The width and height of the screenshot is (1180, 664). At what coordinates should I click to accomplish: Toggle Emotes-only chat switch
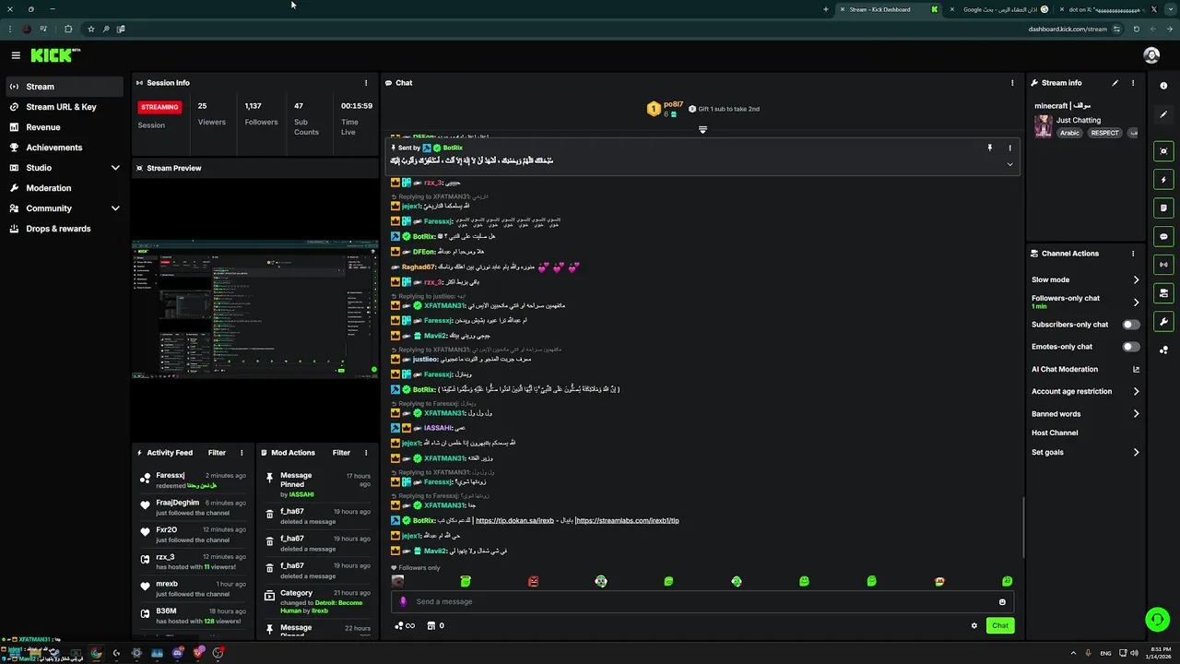pos(1131,347)
